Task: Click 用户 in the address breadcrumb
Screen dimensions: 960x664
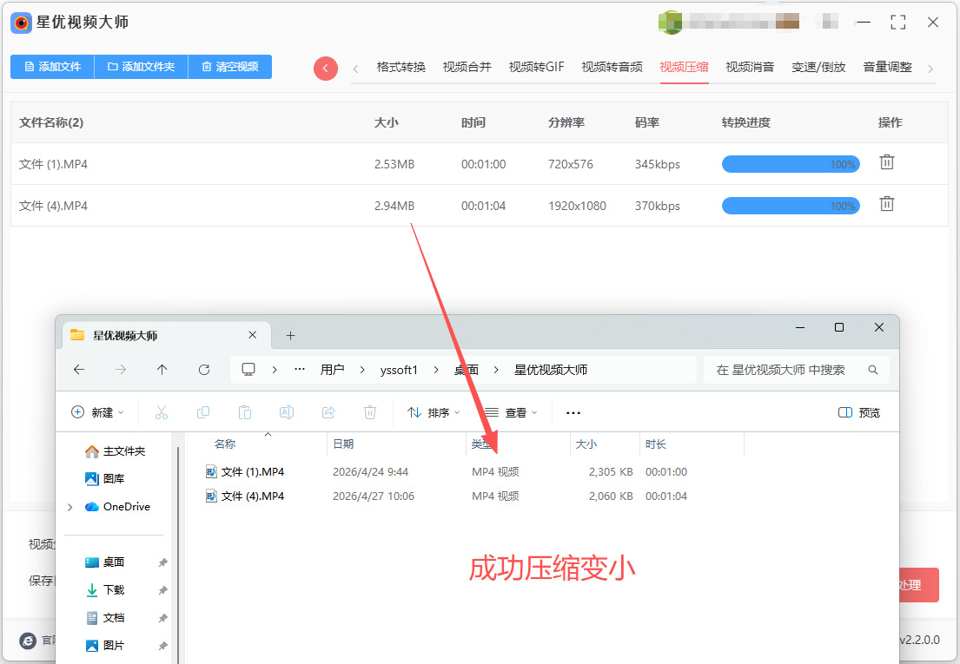Action: tap(332, 370)
